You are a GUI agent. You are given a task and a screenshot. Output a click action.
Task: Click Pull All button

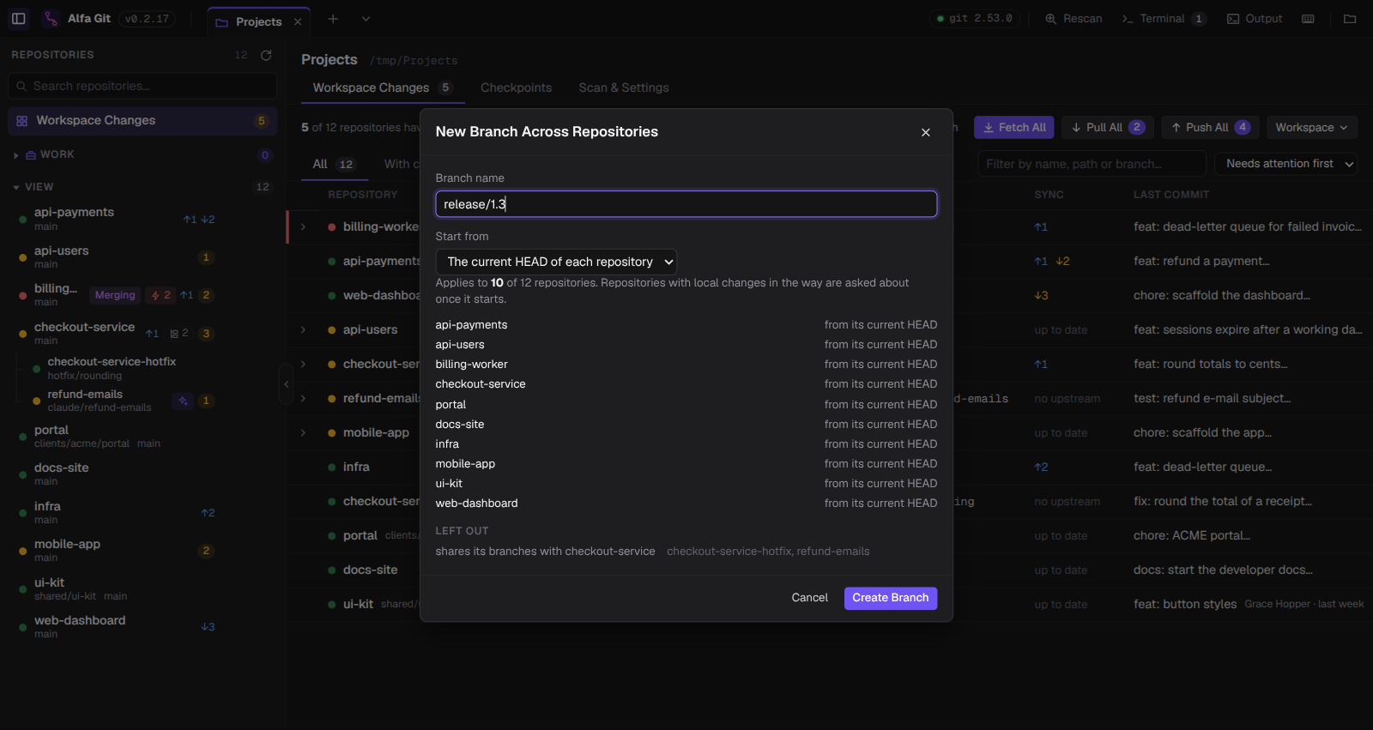click(1107, 127)
